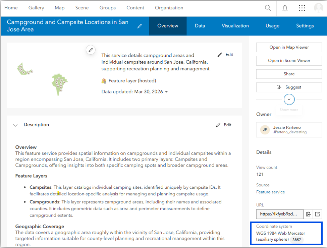Viewport: 327px width, 248px height.
Task: Open the service URL in new window
Action: coord(317,214)
